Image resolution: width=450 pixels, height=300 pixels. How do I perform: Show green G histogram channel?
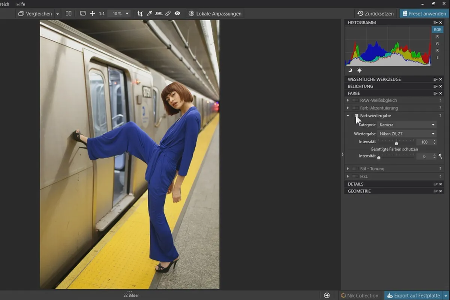point(437,44)
